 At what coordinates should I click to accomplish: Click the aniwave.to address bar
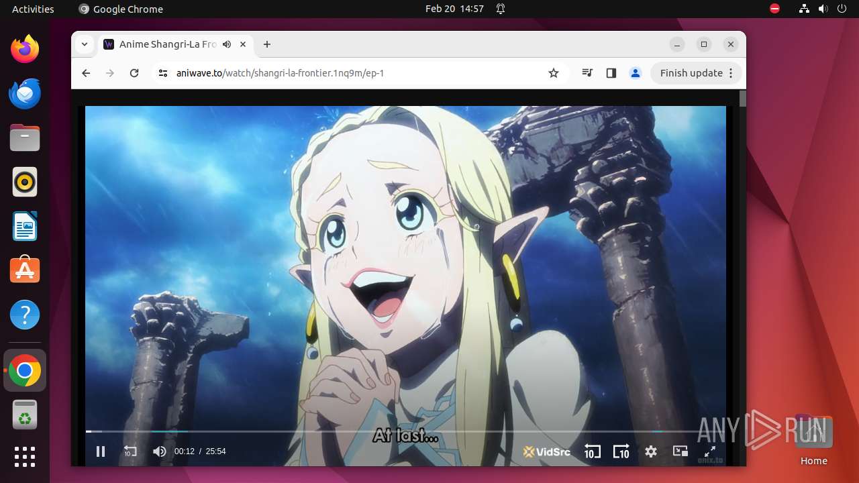pyautogui.click(x=356, y=73)
